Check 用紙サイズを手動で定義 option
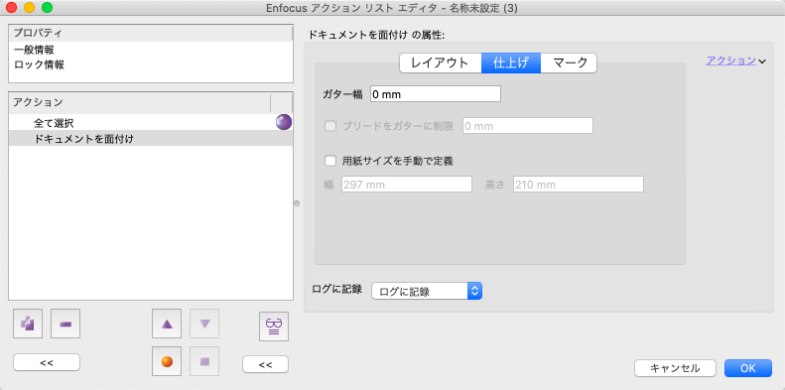The width and height of the screenshot is (785, 390). tap(330, 161)
